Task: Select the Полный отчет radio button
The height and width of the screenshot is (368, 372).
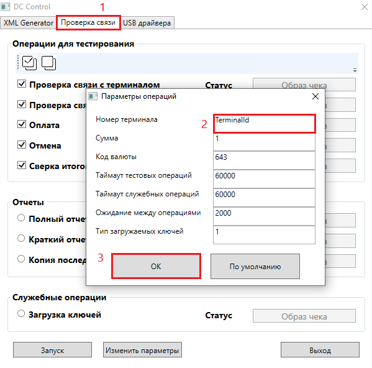Action: pyautogui.click(x=21, y=218)
